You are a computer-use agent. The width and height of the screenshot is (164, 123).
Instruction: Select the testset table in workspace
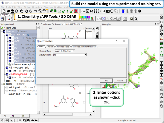coord(12,90)
